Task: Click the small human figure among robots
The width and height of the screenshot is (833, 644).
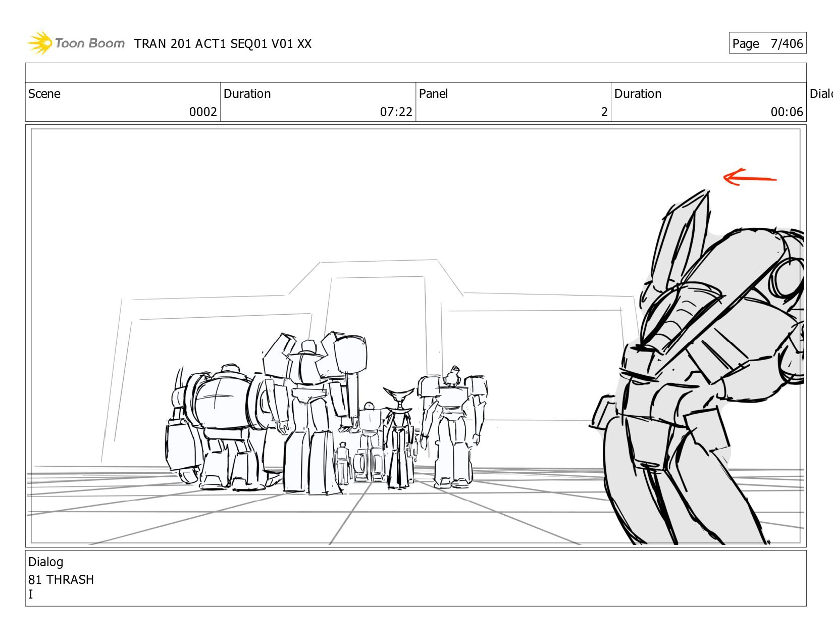Action: click(343, 462)
